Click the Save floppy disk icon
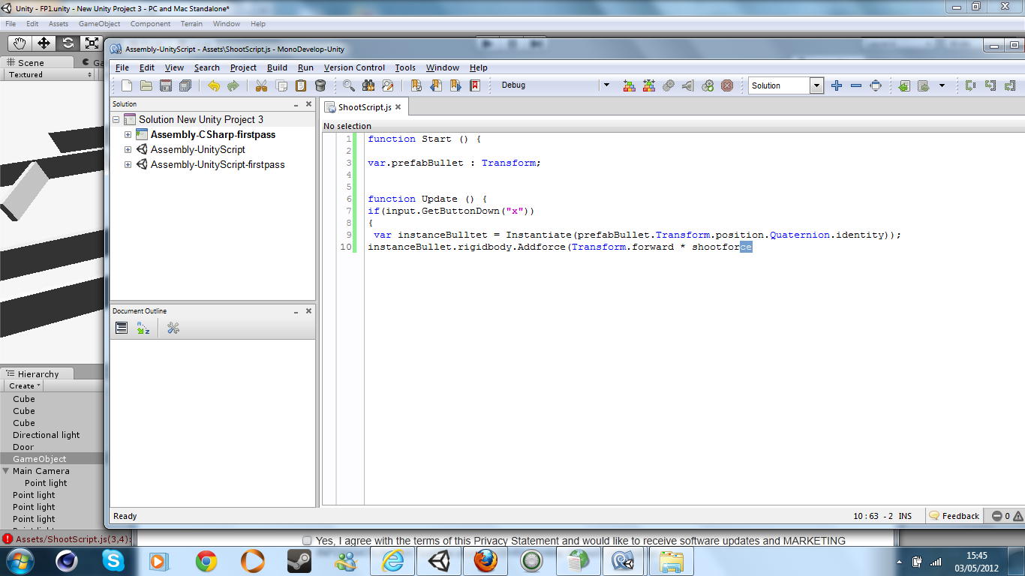The width and height of the screenshot is (1025, 576). pos(166,85)
